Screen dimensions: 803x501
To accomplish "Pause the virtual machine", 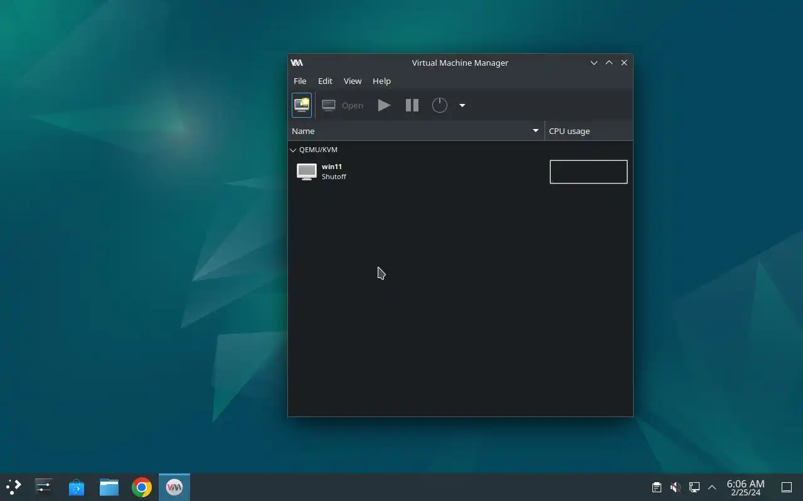I will [412, 105].
